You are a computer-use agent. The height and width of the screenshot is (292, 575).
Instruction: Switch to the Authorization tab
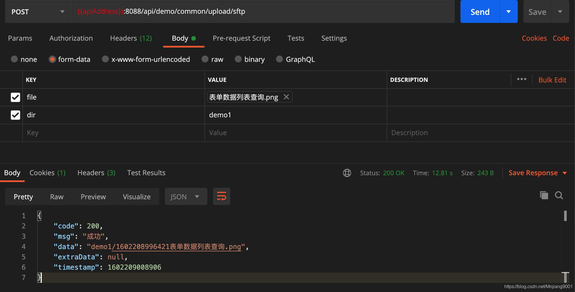coord(71,38)
